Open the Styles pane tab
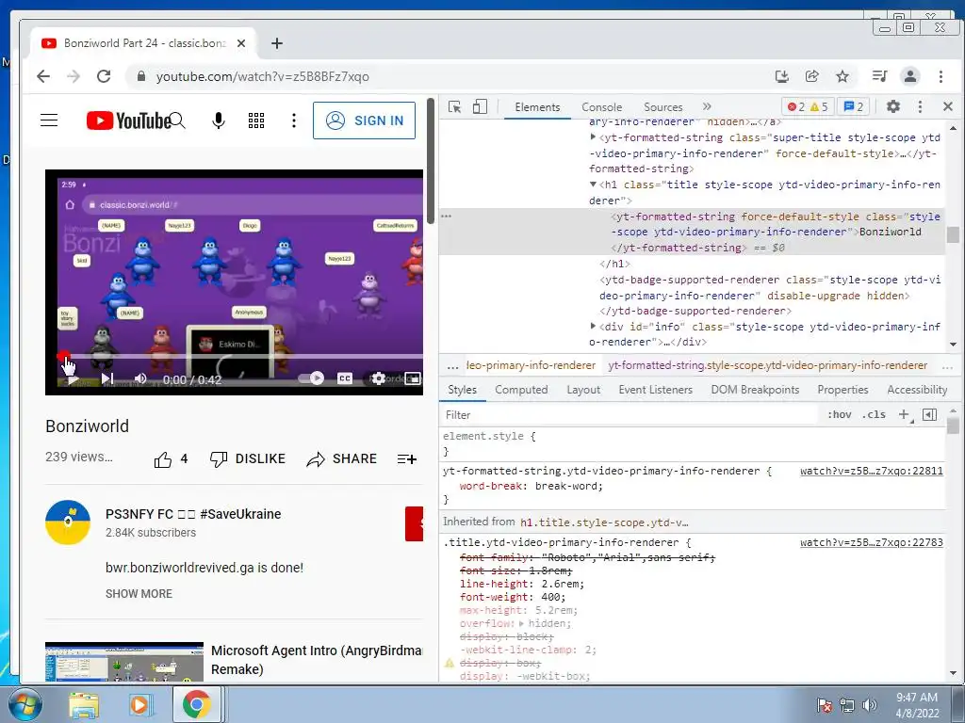Viewport: 965px width, 723px height. (x=462, y=390)
